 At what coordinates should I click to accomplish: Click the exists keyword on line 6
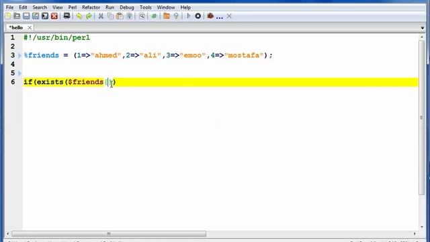(x=50, y=82)
